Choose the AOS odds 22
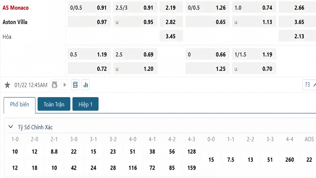The image size is (316, 178). (x=309, y=160)
